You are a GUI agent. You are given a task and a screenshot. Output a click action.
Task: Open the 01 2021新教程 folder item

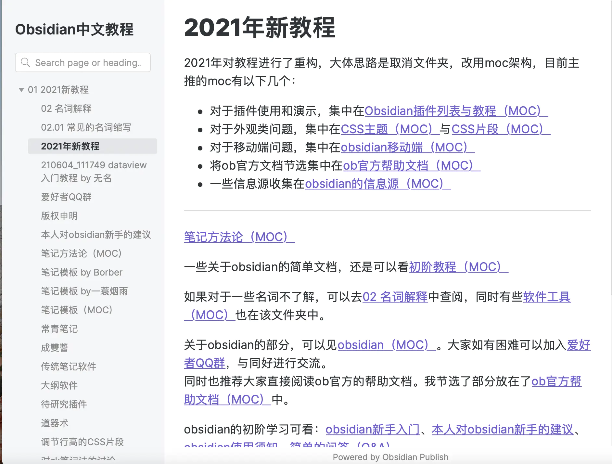[58, 90]
